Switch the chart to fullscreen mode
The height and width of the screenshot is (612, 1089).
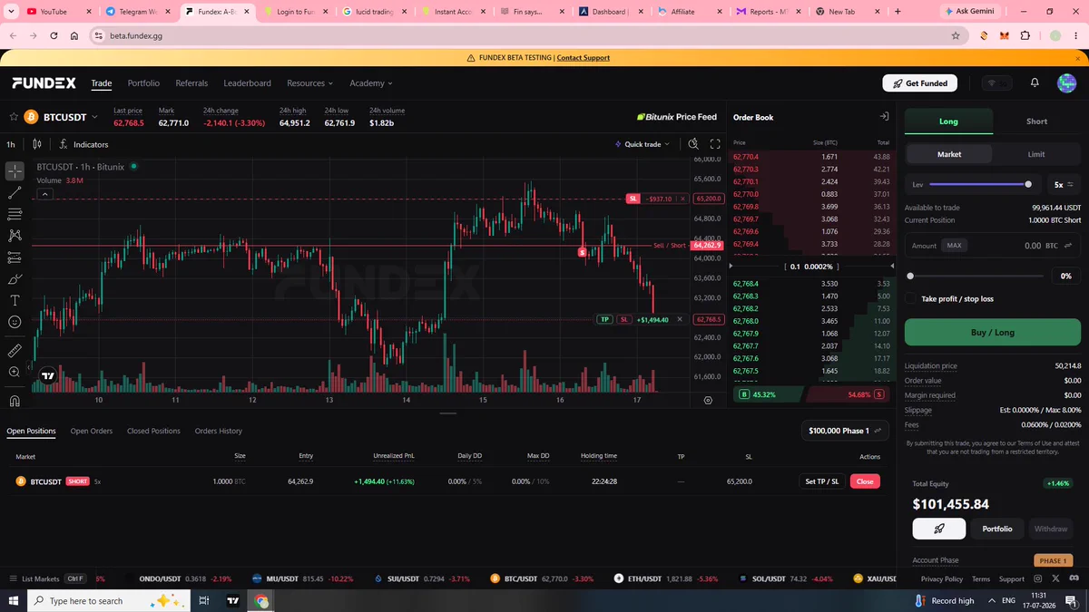coord(715,144)
